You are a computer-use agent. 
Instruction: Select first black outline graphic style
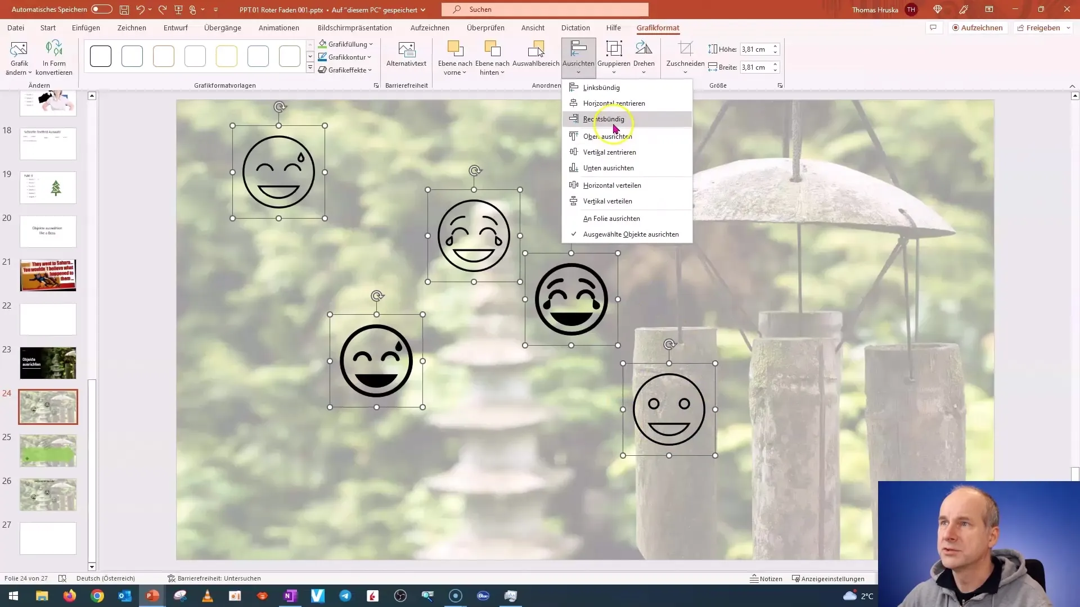point(101,56)
